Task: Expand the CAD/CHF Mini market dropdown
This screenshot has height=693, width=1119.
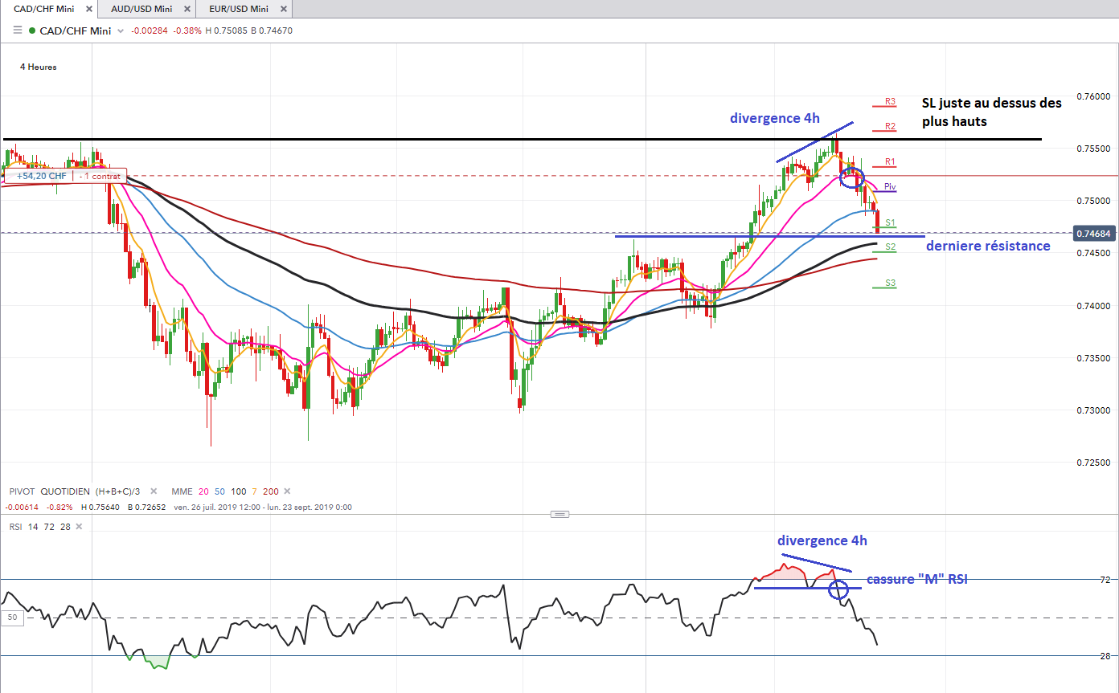Action: [x=121, y=31]
